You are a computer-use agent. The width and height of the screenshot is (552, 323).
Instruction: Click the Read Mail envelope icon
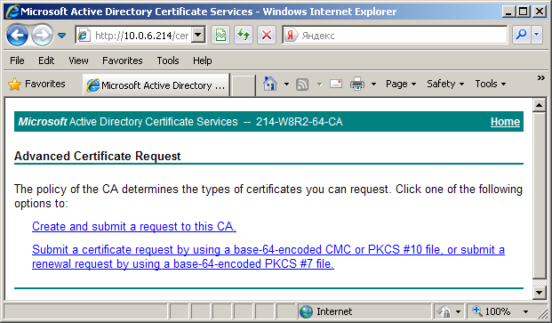pyautogui.click(x=336, y=84)
